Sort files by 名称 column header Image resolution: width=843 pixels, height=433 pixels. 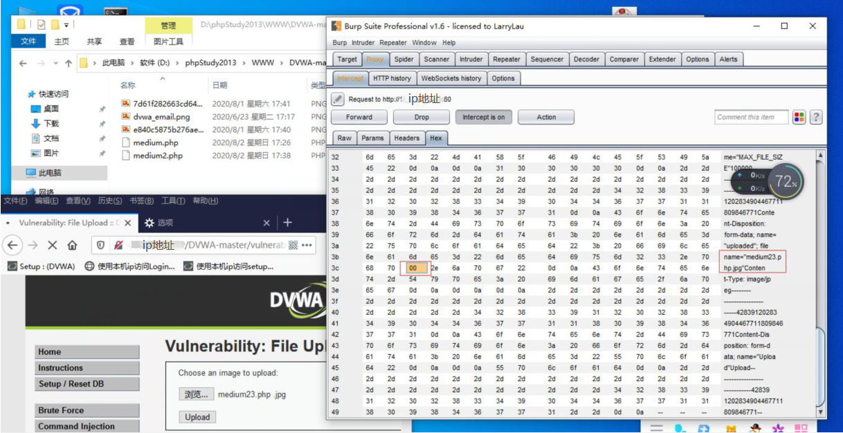click(x=127, y=85)
